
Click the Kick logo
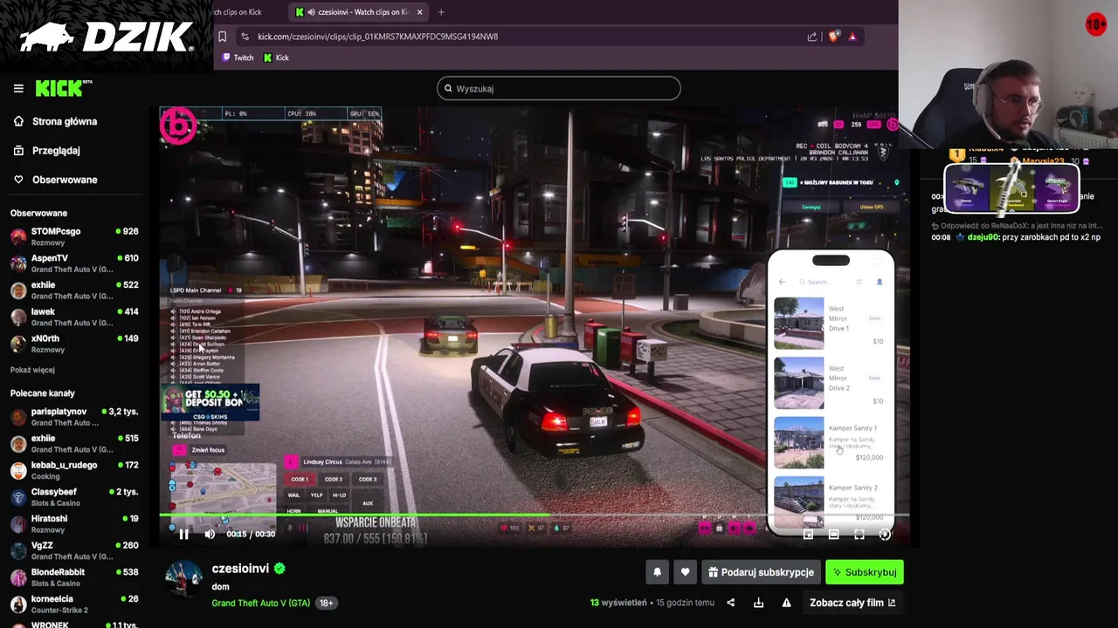(63, 87)
